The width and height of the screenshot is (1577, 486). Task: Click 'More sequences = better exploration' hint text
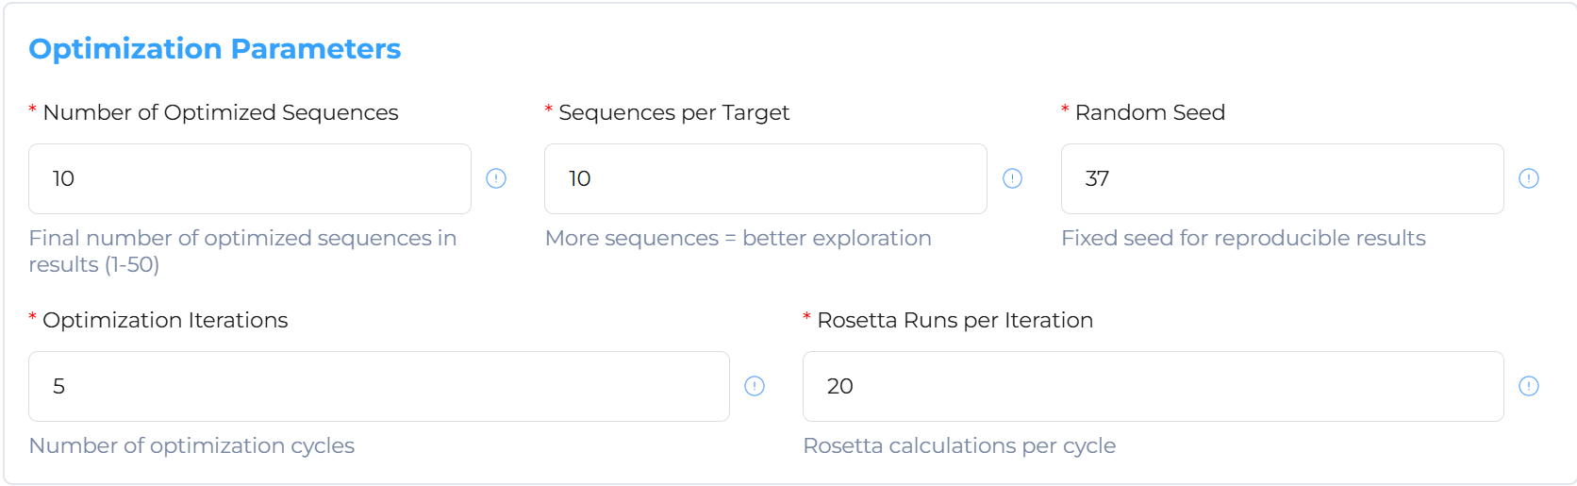click(738, 238)
